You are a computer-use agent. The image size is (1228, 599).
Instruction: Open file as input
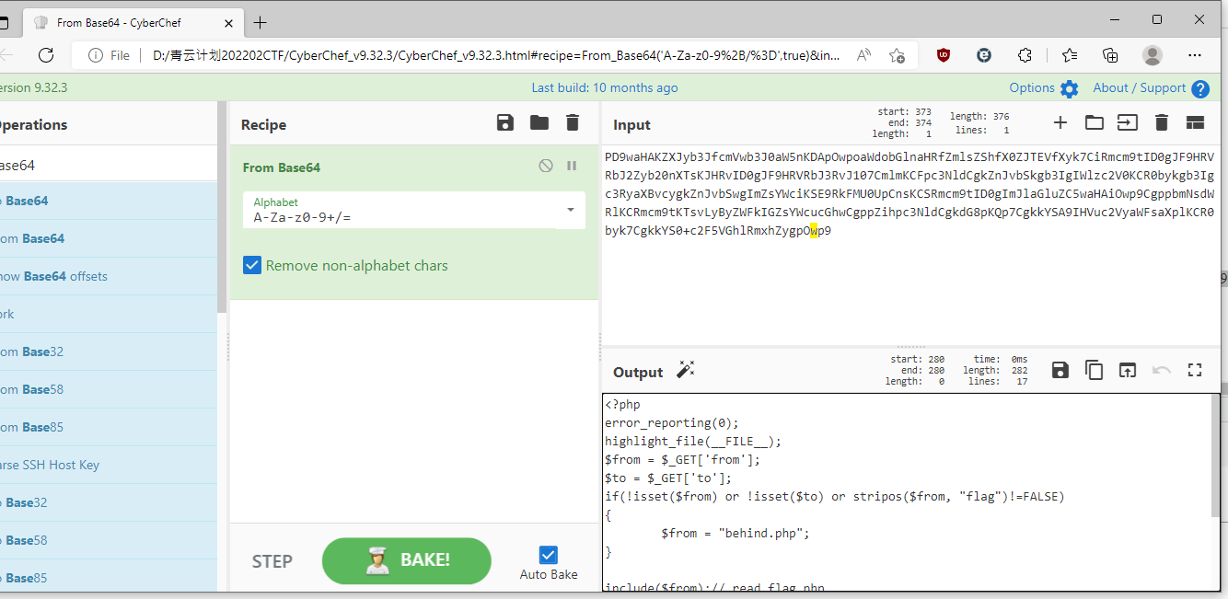(1128, 122)
